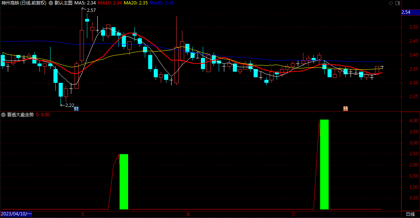
Task: Click the taller green indicator bar
Action: pos(324,165)
